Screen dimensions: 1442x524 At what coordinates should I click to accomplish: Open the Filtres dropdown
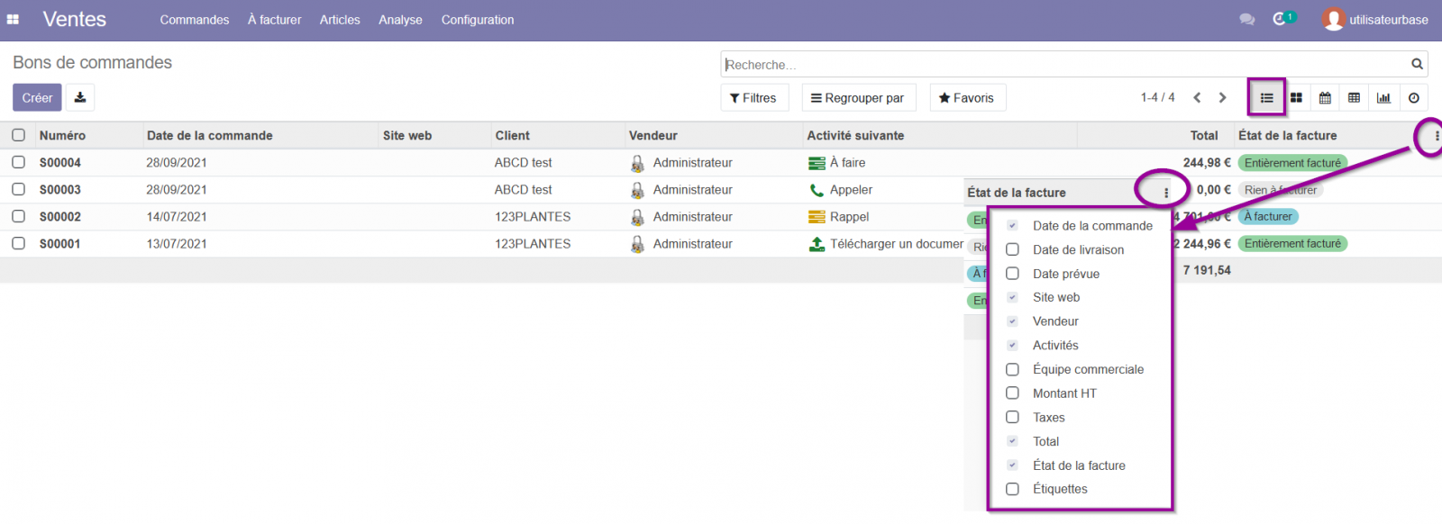click(754, 97)
